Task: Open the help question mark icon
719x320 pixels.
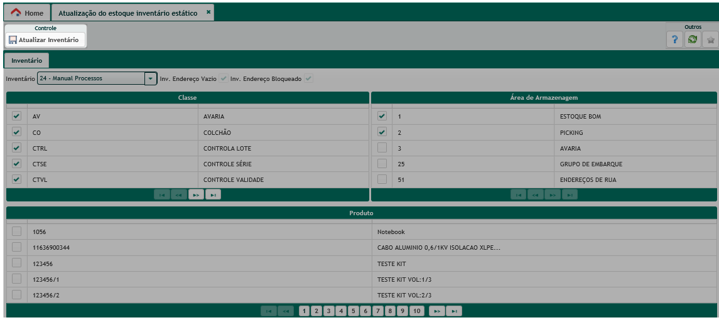Action: coord(674,40)
